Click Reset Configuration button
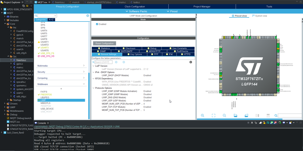This screenshot has height=151, width=303. (105, 43)
